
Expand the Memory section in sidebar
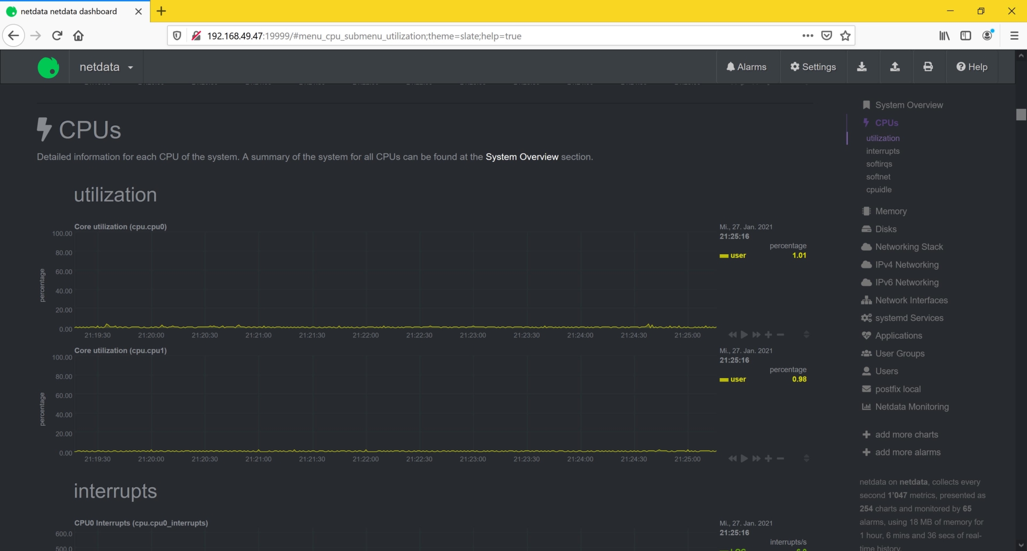(x=891, y=211)
